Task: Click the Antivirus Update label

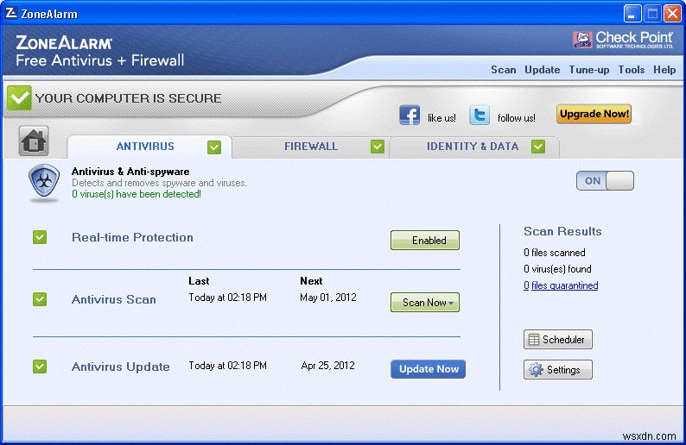Action: point(120,367)
